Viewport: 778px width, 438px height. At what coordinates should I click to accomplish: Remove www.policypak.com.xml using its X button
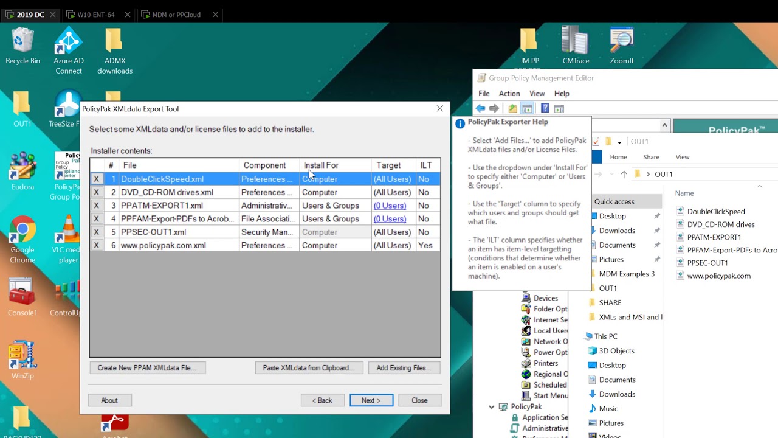(x=96, y=245)
